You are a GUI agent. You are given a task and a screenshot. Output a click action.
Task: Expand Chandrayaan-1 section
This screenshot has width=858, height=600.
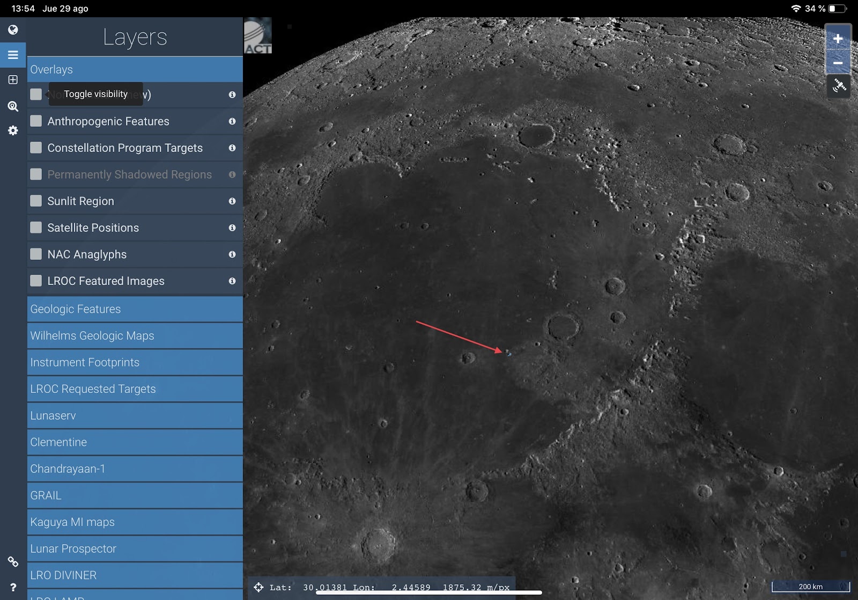pyautogui.click(x=135, y=469)
